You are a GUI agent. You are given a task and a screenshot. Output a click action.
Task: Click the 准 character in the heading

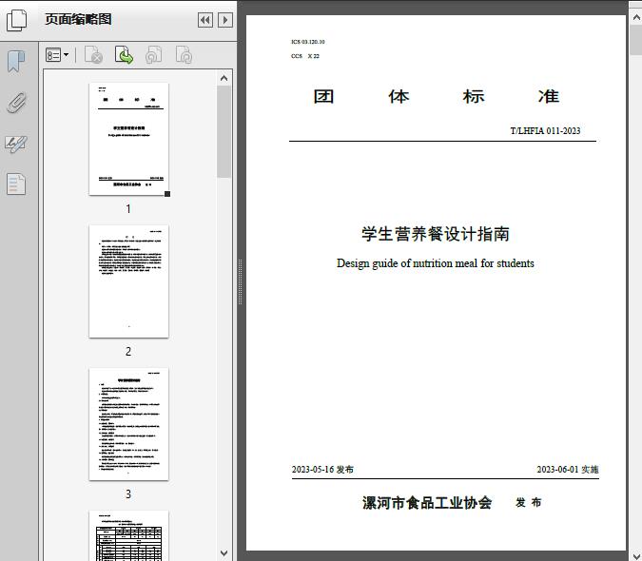[549, 97]
